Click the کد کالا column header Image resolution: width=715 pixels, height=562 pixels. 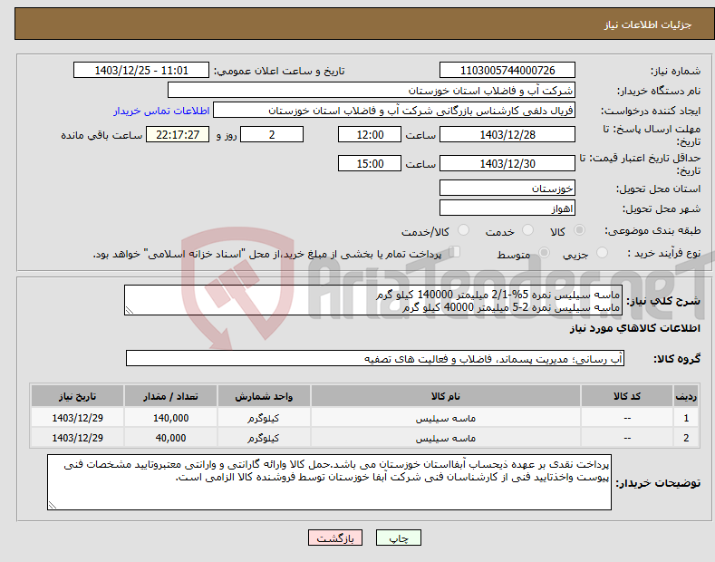pyautogui.click(x=627, y=396)
